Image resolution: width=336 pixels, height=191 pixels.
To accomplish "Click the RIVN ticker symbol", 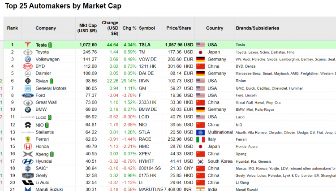I will click(144, 81).
